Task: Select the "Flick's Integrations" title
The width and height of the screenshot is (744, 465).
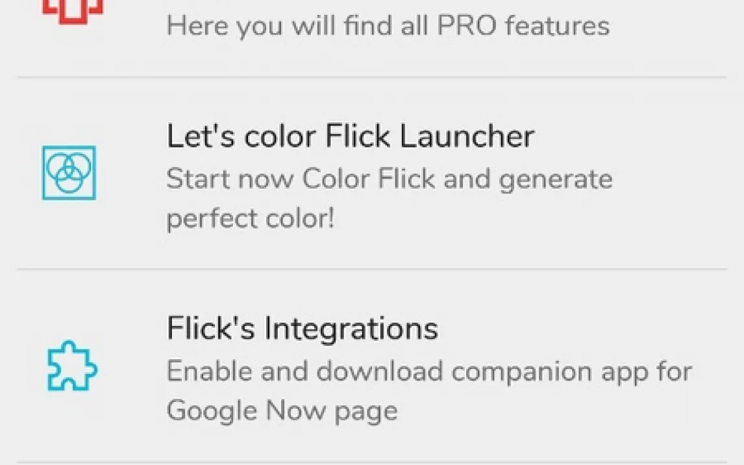Action: (x=302, y=328)
